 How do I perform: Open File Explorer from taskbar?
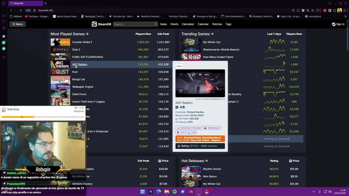(x=167, y=192)
